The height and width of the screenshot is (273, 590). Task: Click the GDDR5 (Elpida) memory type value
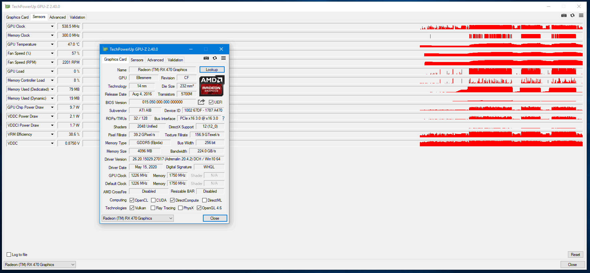click(x=149, y=143)
